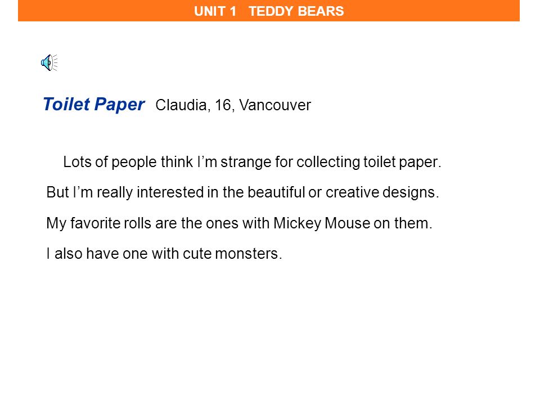
Task: Select the word 'Vancouver'
Action: click(x=275, y=105)
